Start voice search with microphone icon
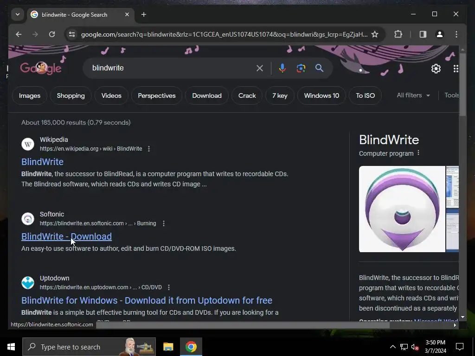Viewport: 475px width, 356px height. [282, 68]
